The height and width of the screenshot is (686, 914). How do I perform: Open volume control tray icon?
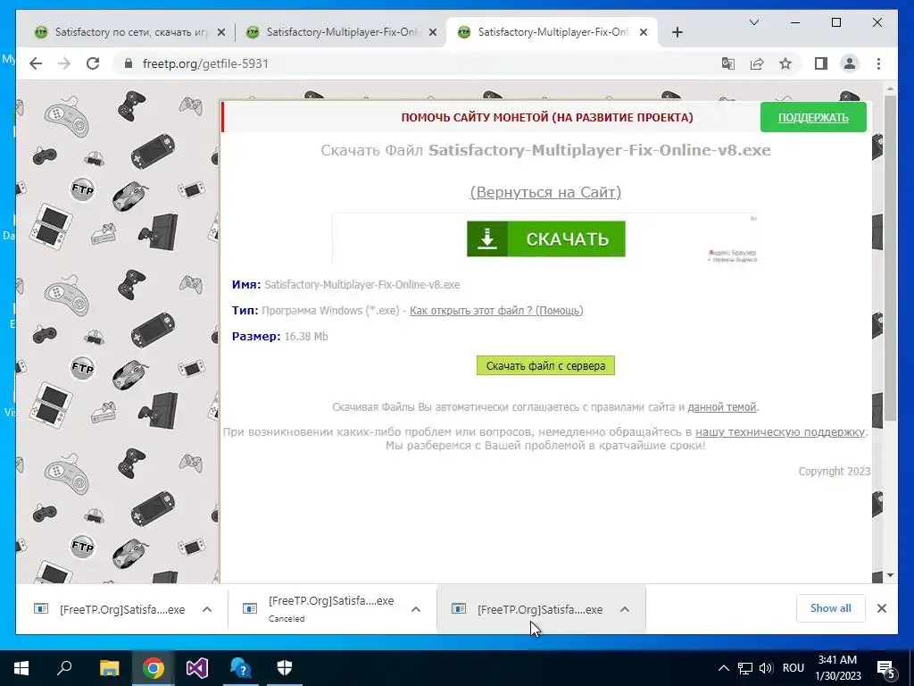coord(766,668)
